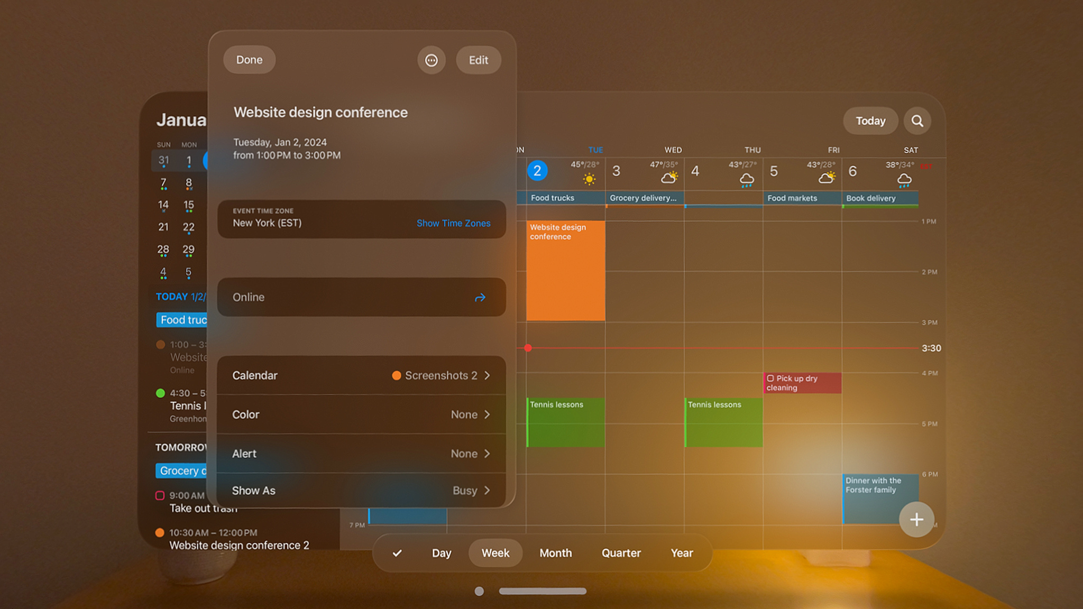Expand the Color option for this event
The image size is (1083, 609).
(x=487, y=414)
